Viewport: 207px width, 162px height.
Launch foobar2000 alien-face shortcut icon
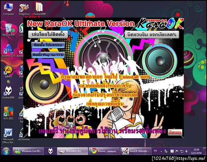click(x=8, y=93)
